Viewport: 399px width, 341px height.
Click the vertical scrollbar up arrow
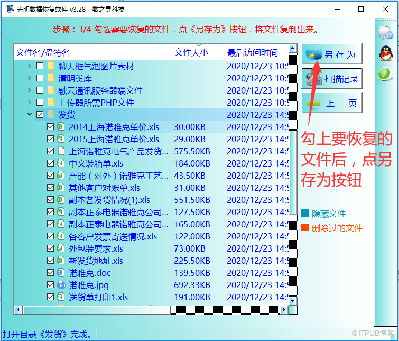(293, 48)
